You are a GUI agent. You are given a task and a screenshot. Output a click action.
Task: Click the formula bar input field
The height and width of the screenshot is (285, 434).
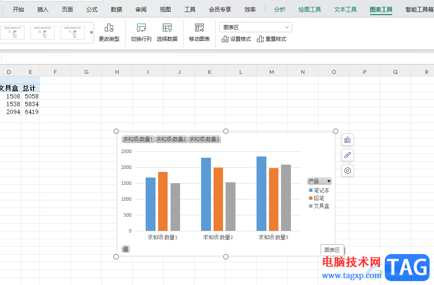(x=217, y=58)
